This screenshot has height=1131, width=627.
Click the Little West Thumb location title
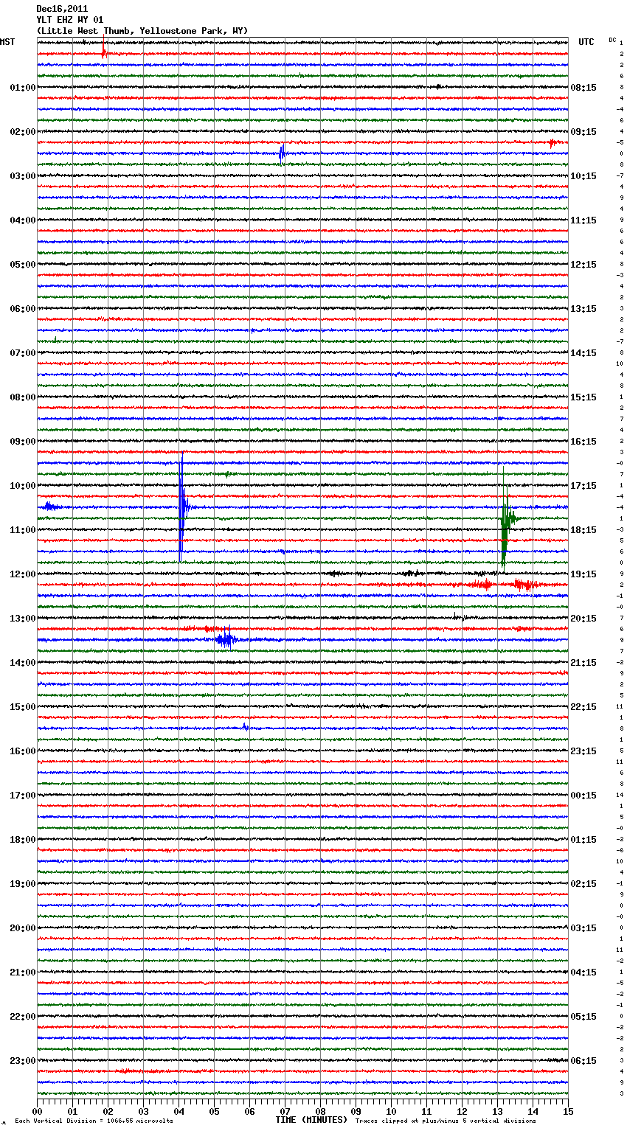tap(142, 31)
